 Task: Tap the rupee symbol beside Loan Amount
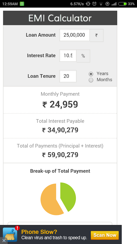coord(96,35)
